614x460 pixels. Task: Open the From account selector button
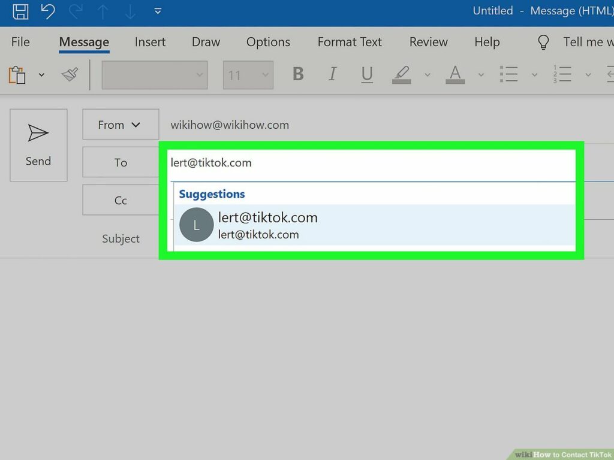121,125
